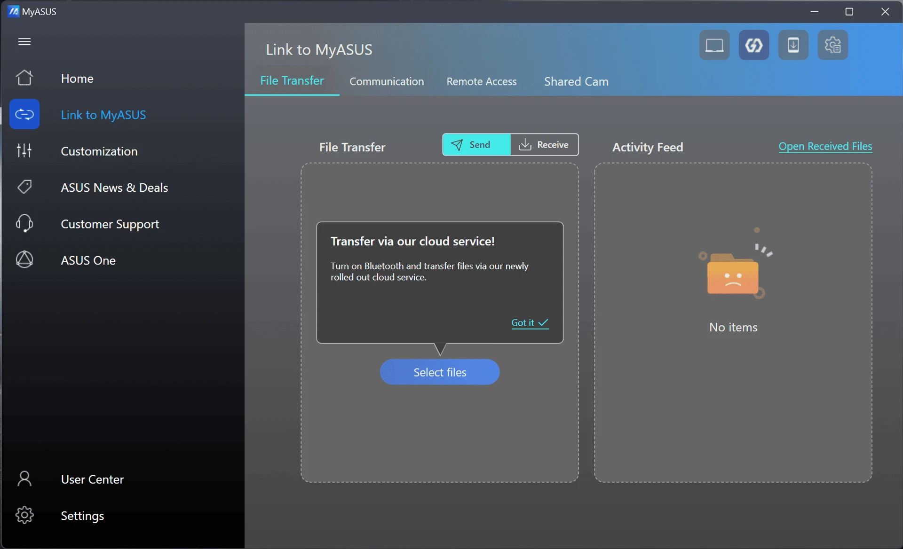903x549 pixels.
Task: Click the MyASUS logo in title bar
Action: [x=14, y=11]
